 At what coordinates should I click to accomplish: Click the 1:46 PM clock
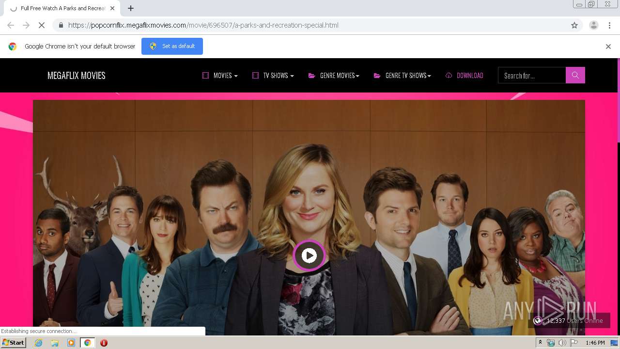pos(595,343)
